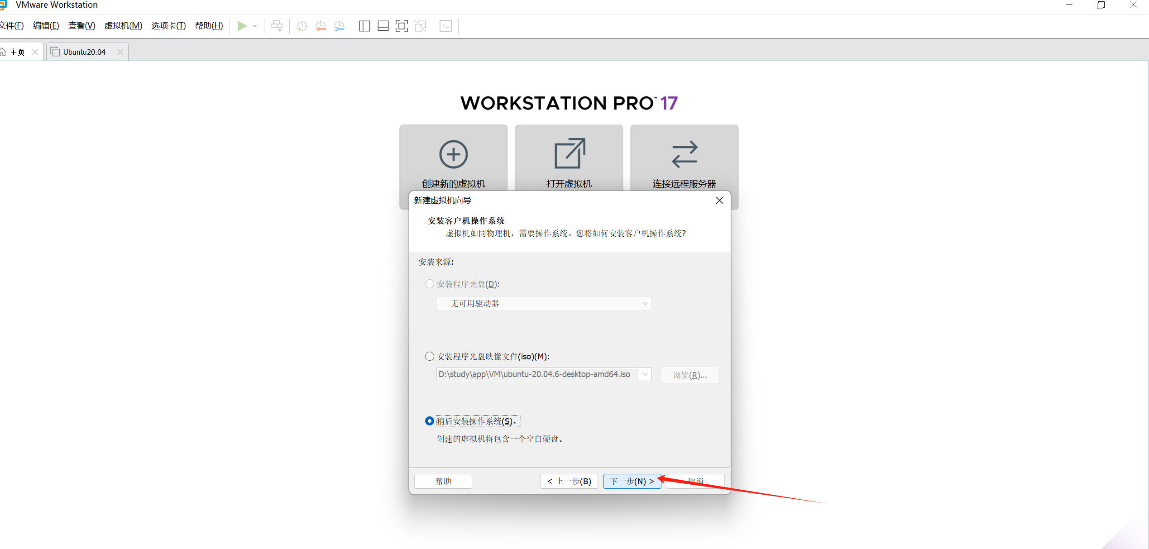Open the snapshot manager wrench icon
The height and width of the screenshot is (549, 1149).
coord(340,26)
